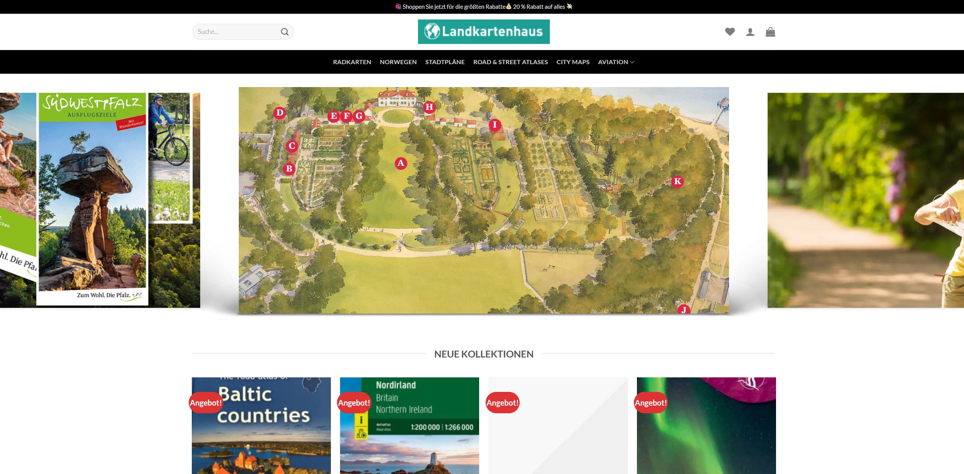Click the search magnifier icon
Viewport: 964px width, 474px height.
tap(285, 32)
